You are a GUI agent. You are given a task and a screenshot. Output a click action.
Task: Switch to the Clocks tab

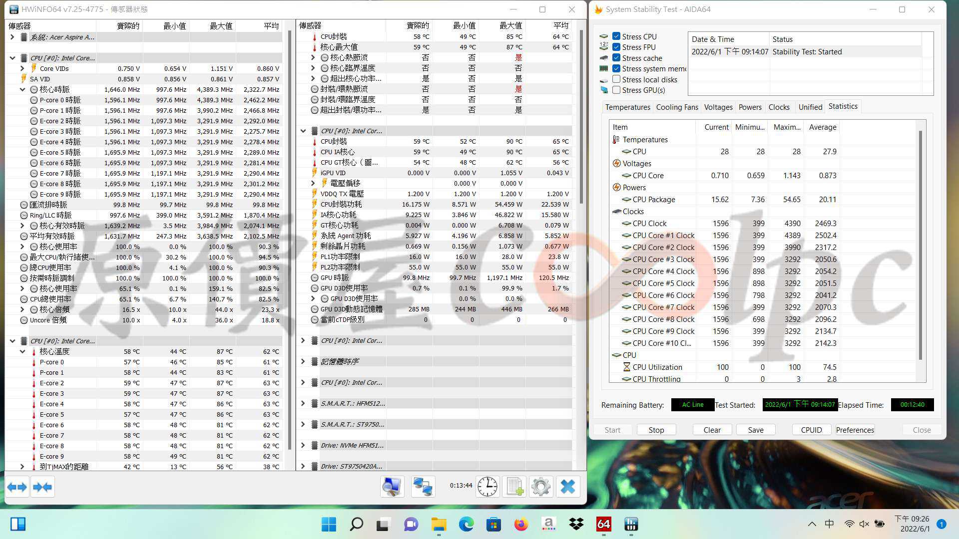tap(779, 107)
